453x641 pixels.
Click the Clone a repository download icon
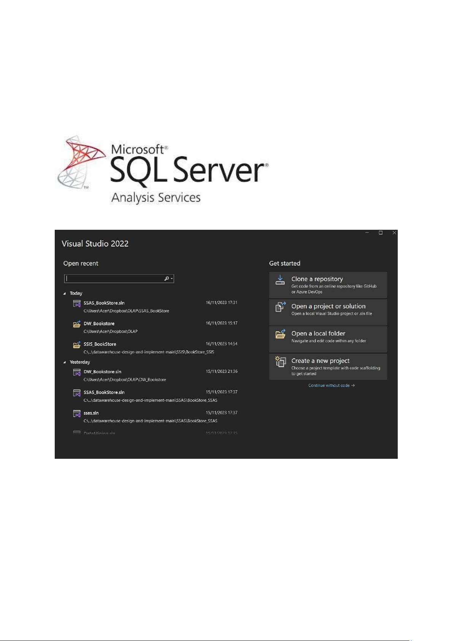(x=280, y=280)
